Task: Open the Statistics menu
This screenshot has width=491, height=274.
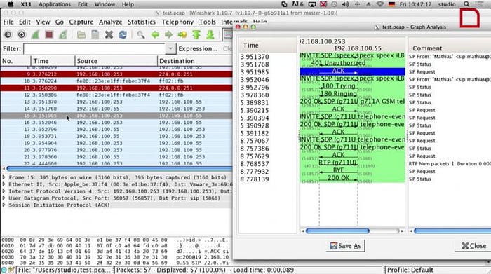Action: click(142, 22)
